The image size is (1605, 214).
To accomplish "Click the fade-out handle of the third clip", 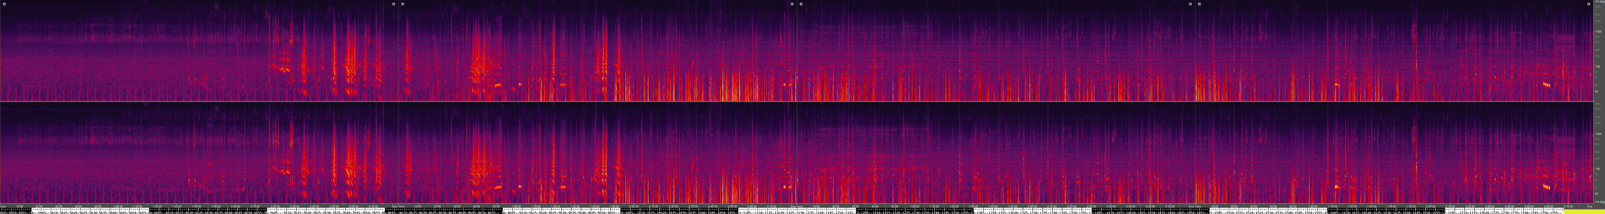I will point(1190,4).
